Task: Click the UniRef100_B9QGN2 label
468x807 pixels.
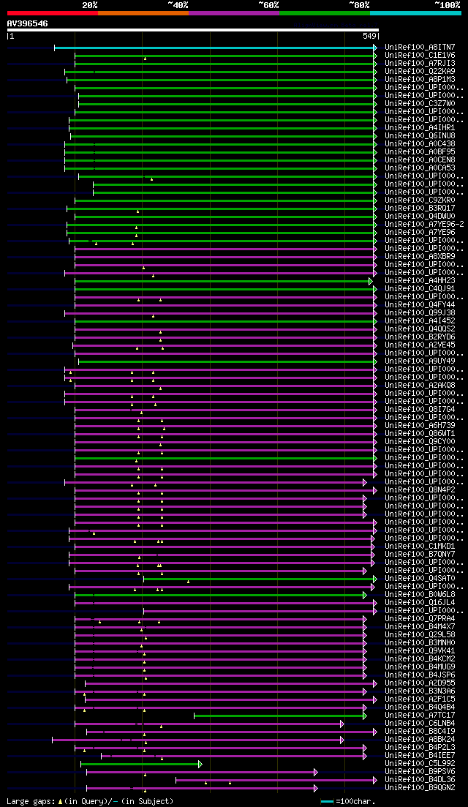Action: [x=420, y=787]
